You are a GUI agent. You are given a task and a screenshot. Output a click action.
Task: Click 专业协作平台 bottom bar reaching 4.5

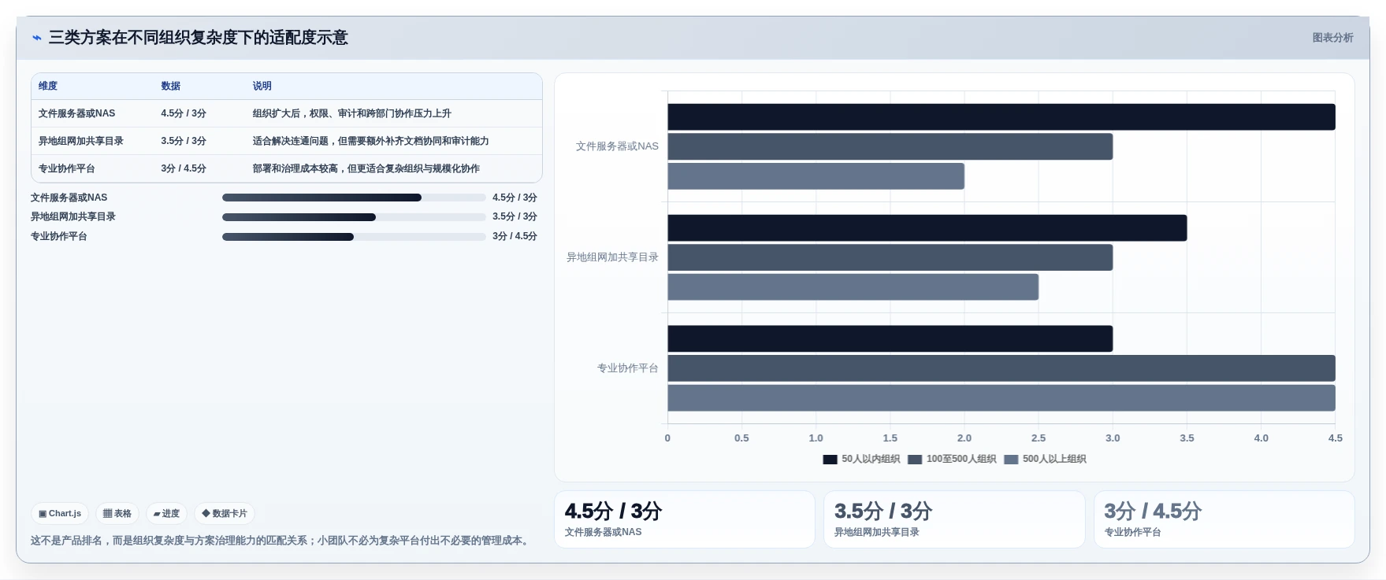pyautogui.click(x=1001, y=398)
